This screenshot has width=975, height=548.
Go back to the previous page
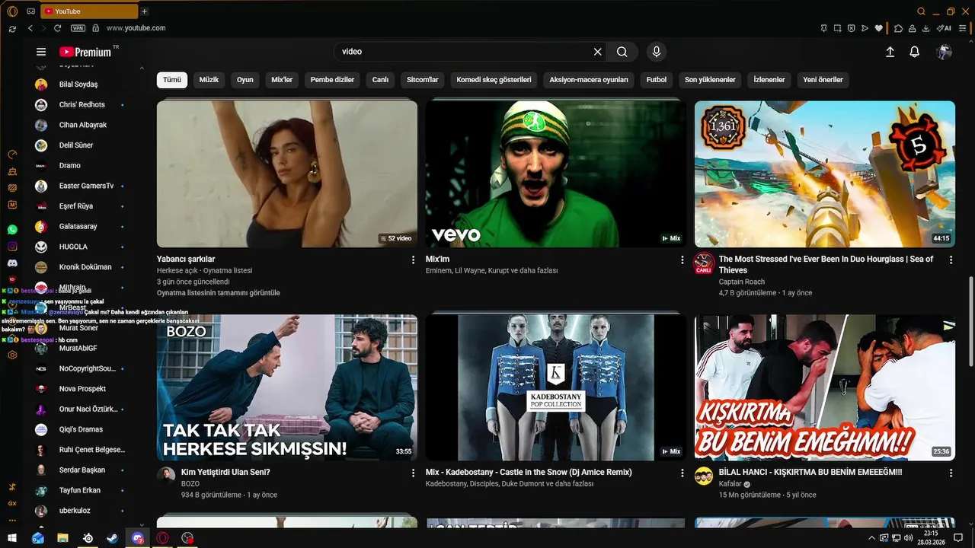[30, 28]
